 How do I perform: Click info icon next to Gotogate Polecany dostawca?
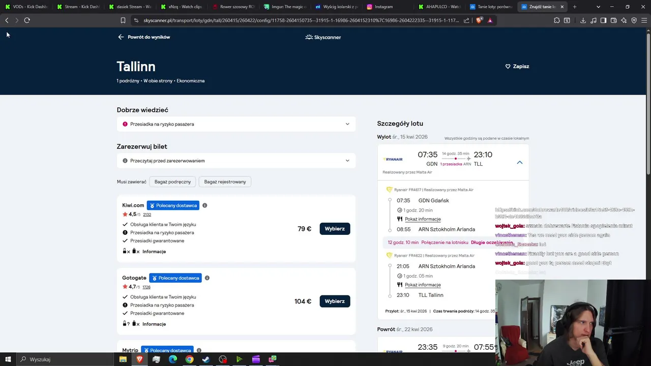(x=207, y=278)
